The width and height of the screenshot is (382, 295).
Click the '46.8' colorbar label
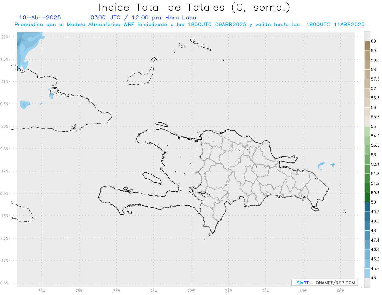coord(375,249)
